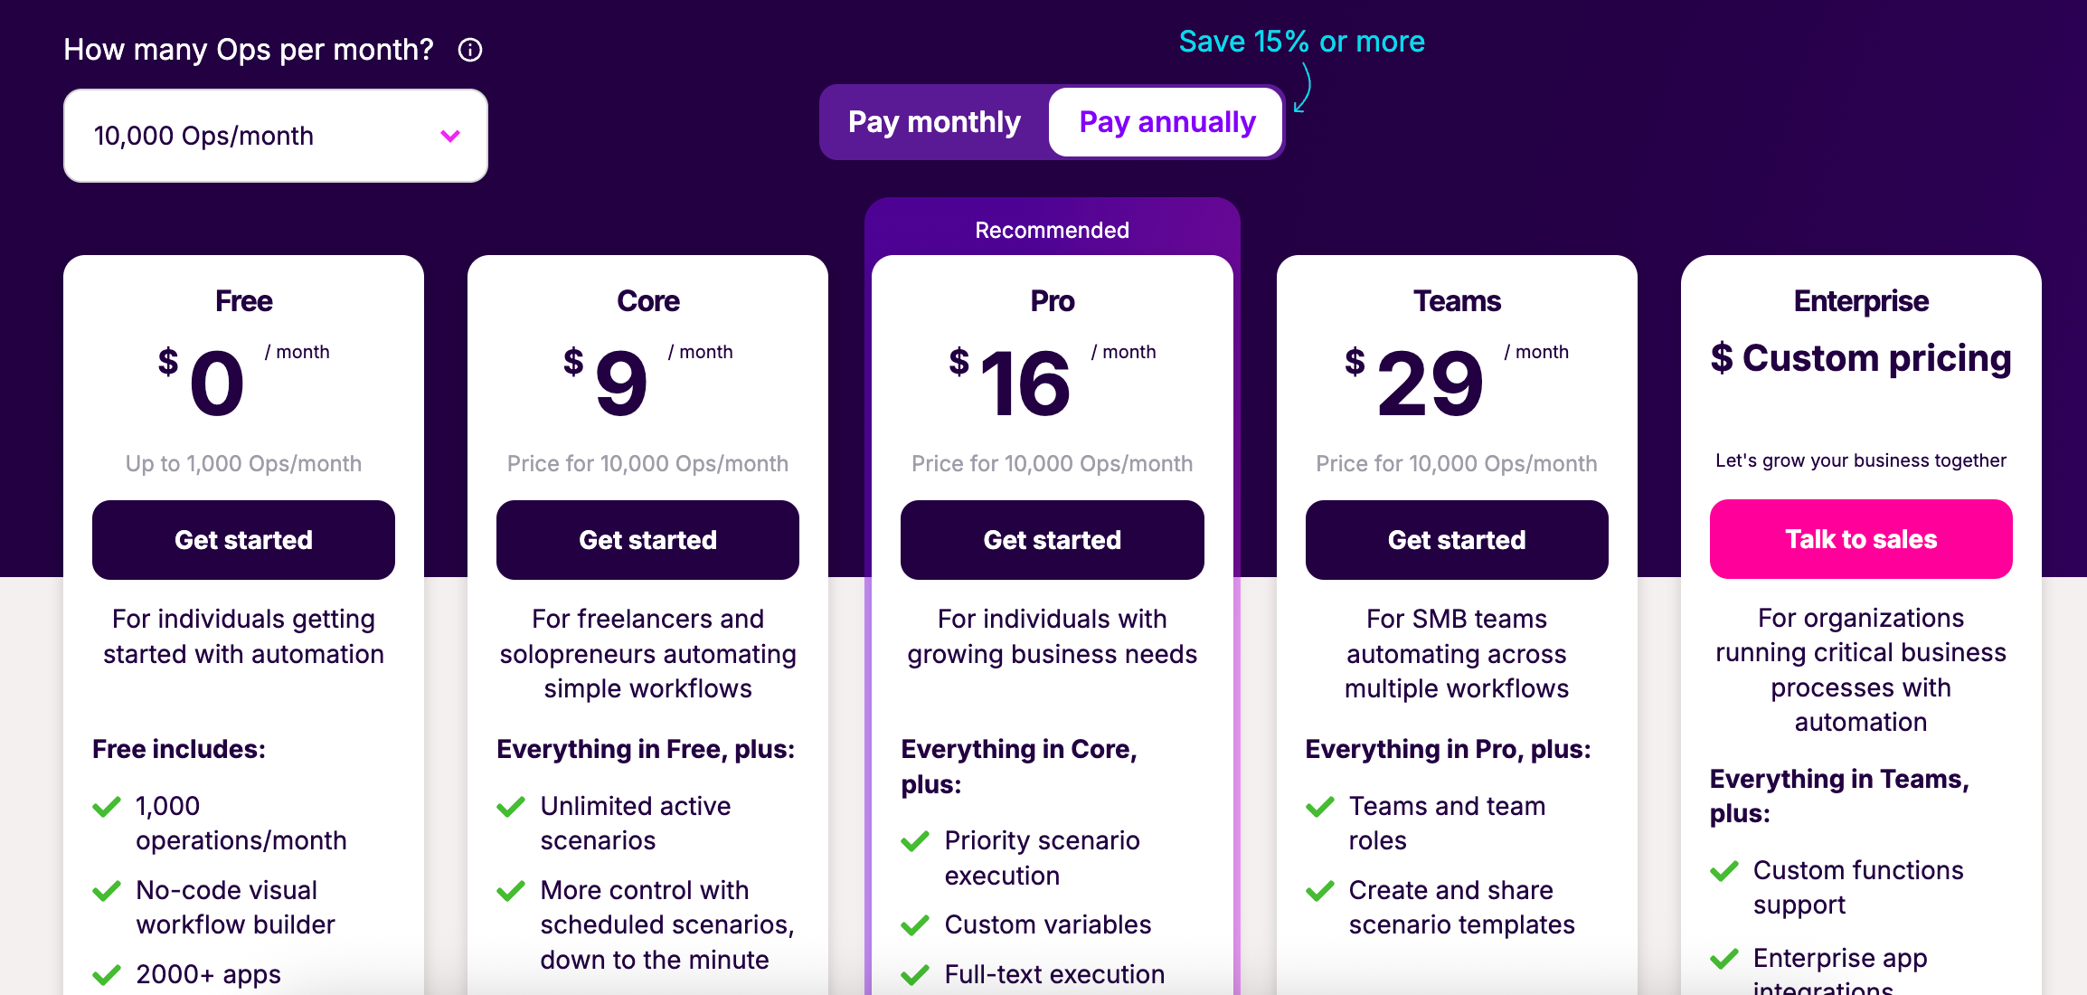The height and width of the screenshot is (995, 2087).
Task: Choose Get started under the Pro plan
Action: 1052,540
